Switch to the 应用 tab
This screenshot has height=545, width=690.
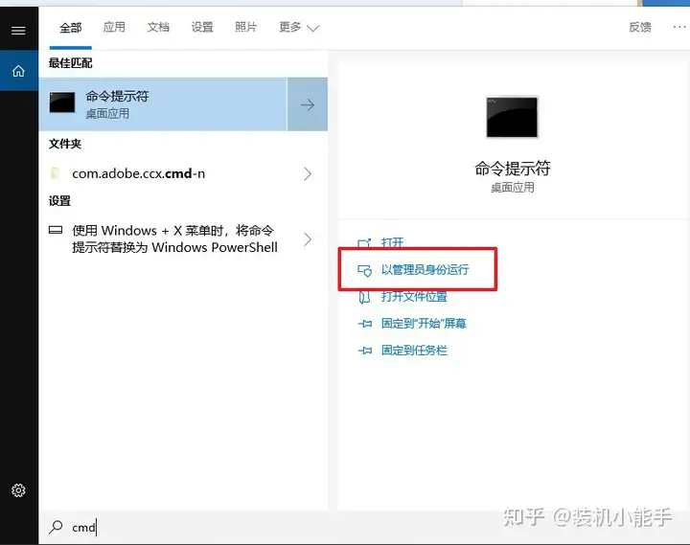tap(114, 27)
